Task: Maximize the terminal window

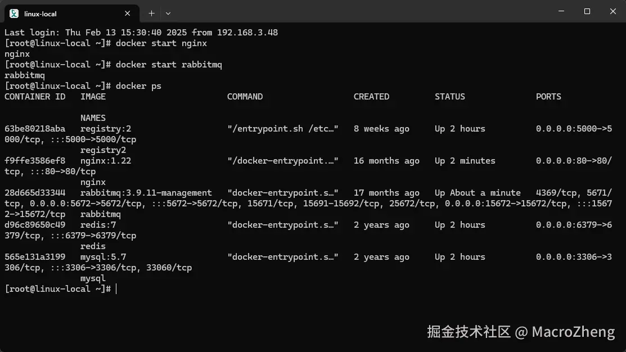Action: tap(587, 11)
